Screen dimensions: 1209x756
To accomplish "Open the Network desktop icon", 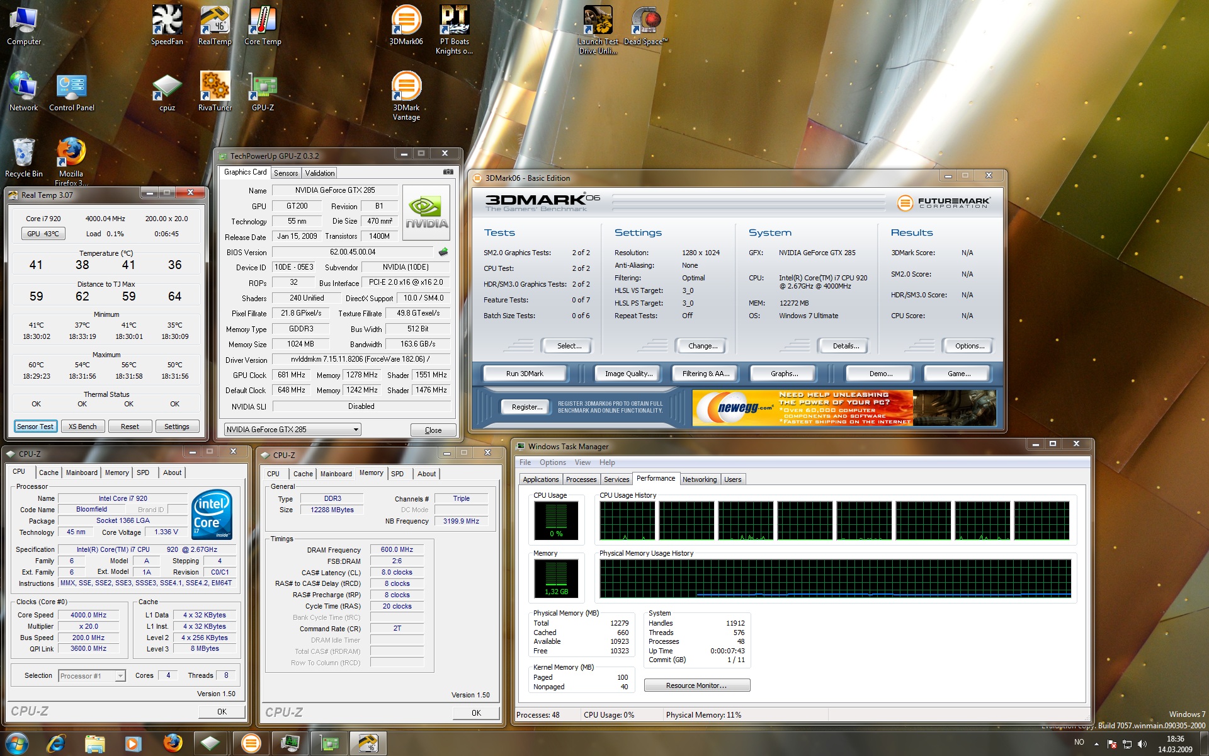I will coord(24,91).
